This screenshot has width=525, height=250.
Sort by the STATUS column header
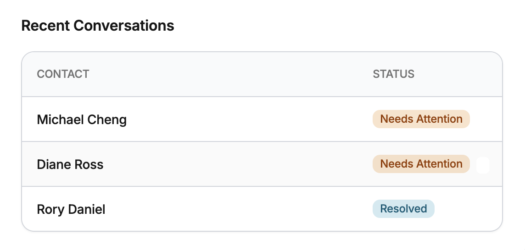pyautogui.click(x=393, y=74)
